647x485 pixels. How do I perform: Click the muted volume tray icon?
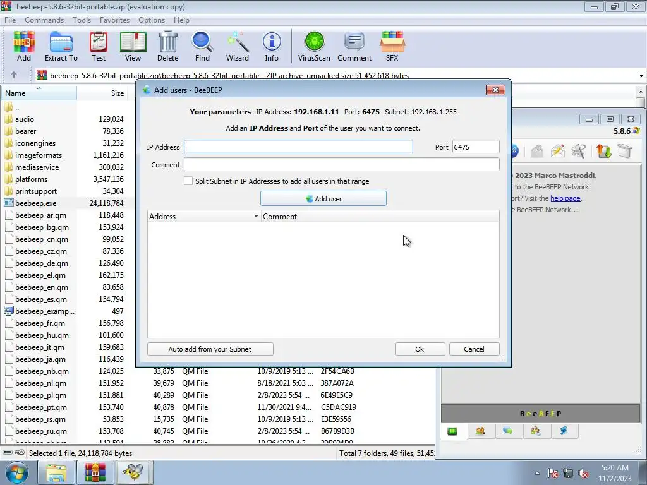[583, 474]
